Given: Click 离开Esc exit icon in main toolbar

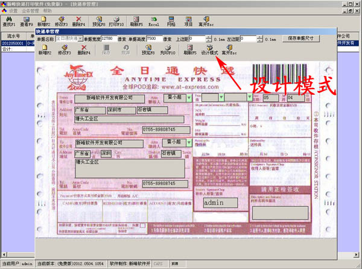Looking at the screenshot, I should (x=206, y=22).
